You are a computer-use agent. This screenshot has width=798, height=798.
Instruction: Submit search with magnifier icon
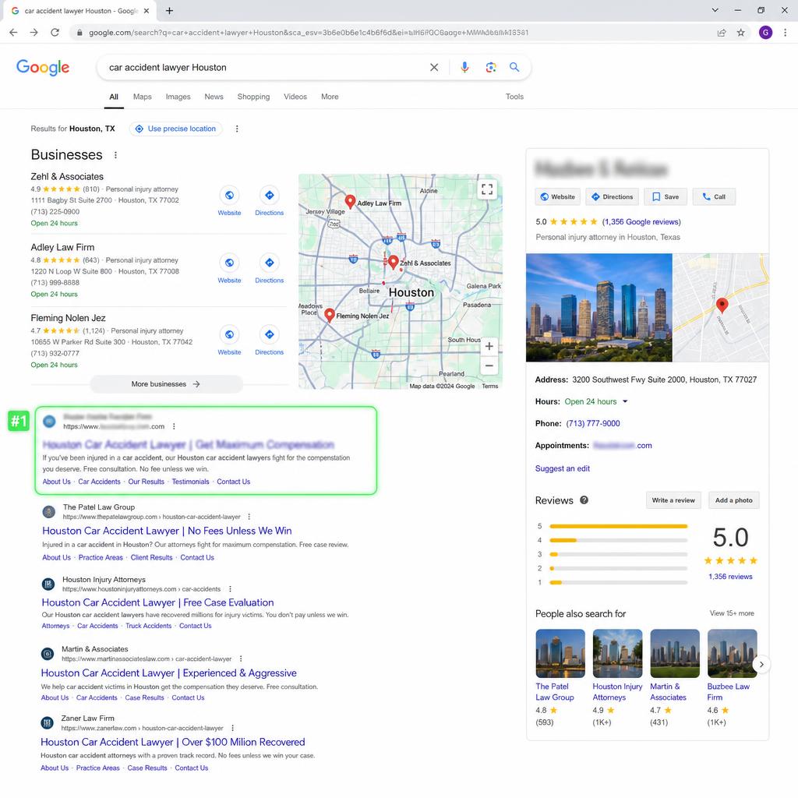click(x=514, y=67)
